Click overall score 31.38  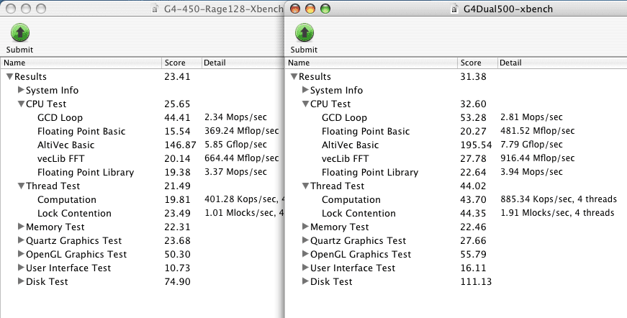coord(473,76)
